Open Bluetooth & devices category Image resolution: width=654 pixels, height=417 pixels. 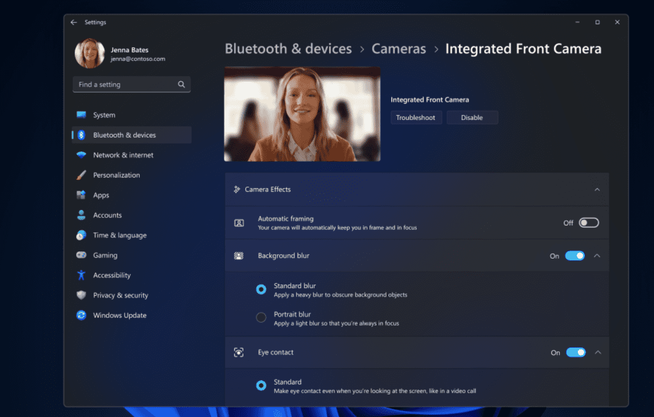click(132, 135)
